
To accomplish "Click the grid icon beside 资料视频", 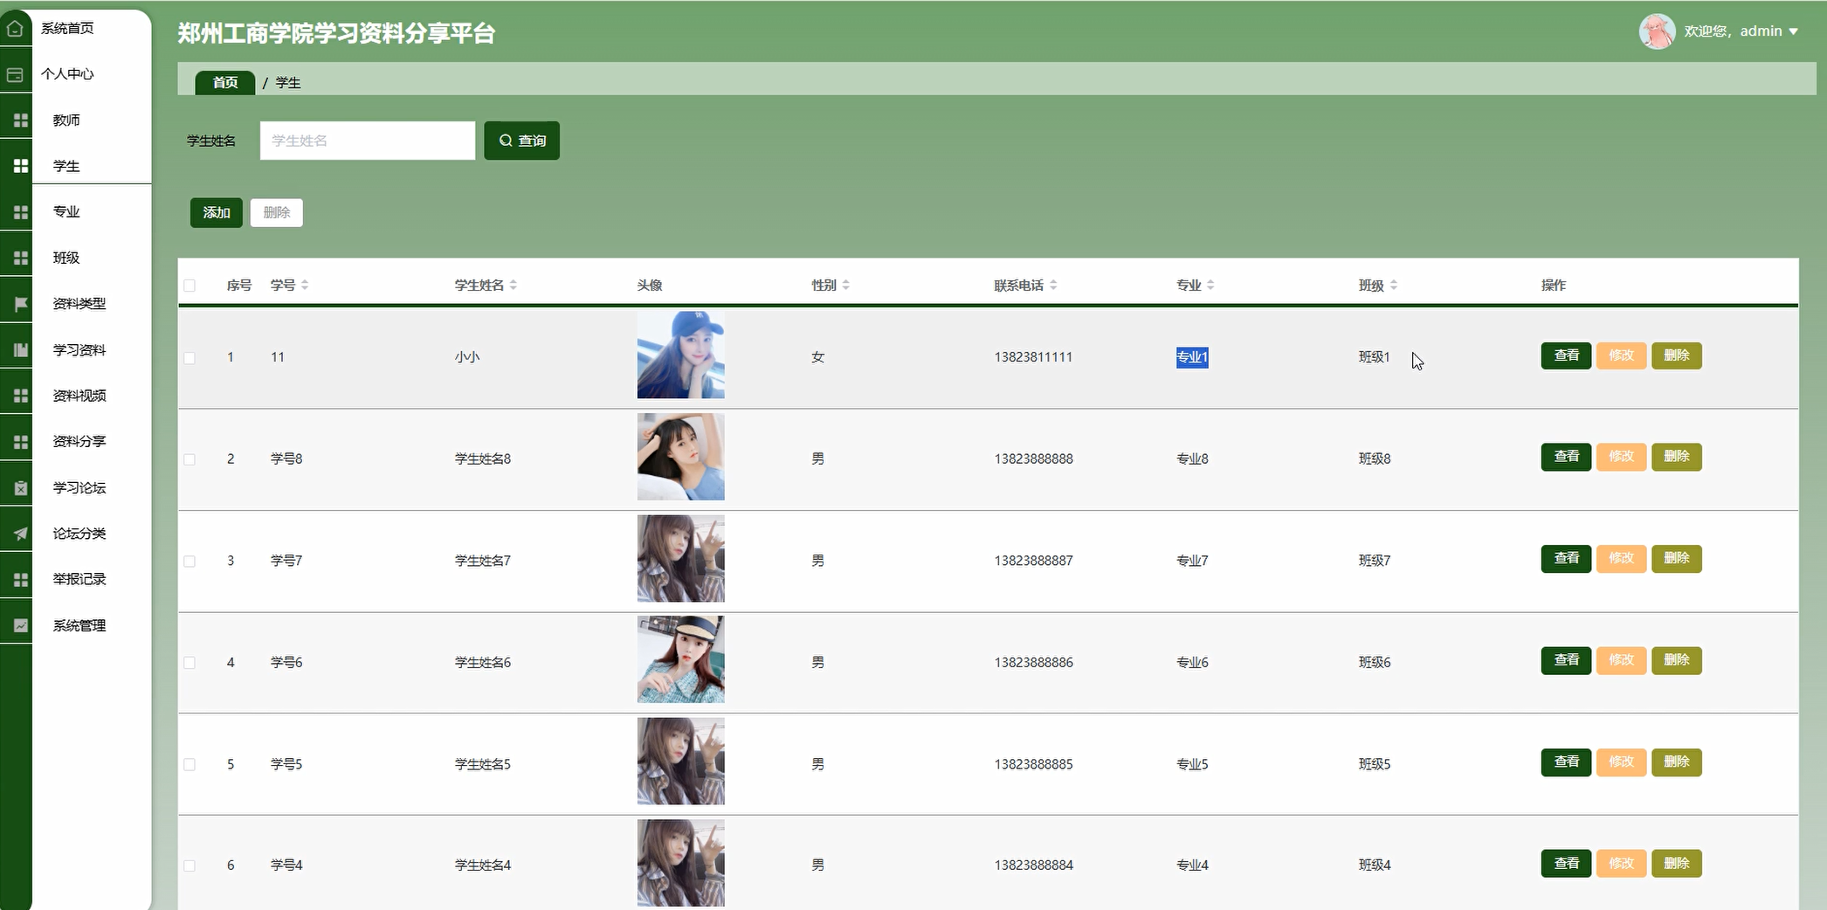I will coord(21,396).
